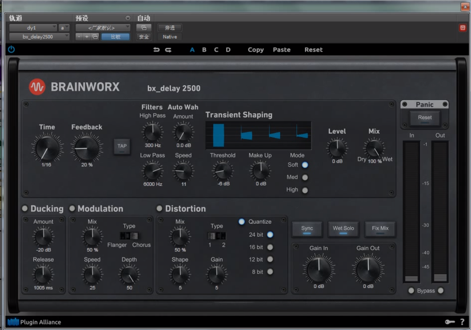Viewport: 471px width, 330px height.
Task: Click the redo arrow icon
Action: pos(168,50)
